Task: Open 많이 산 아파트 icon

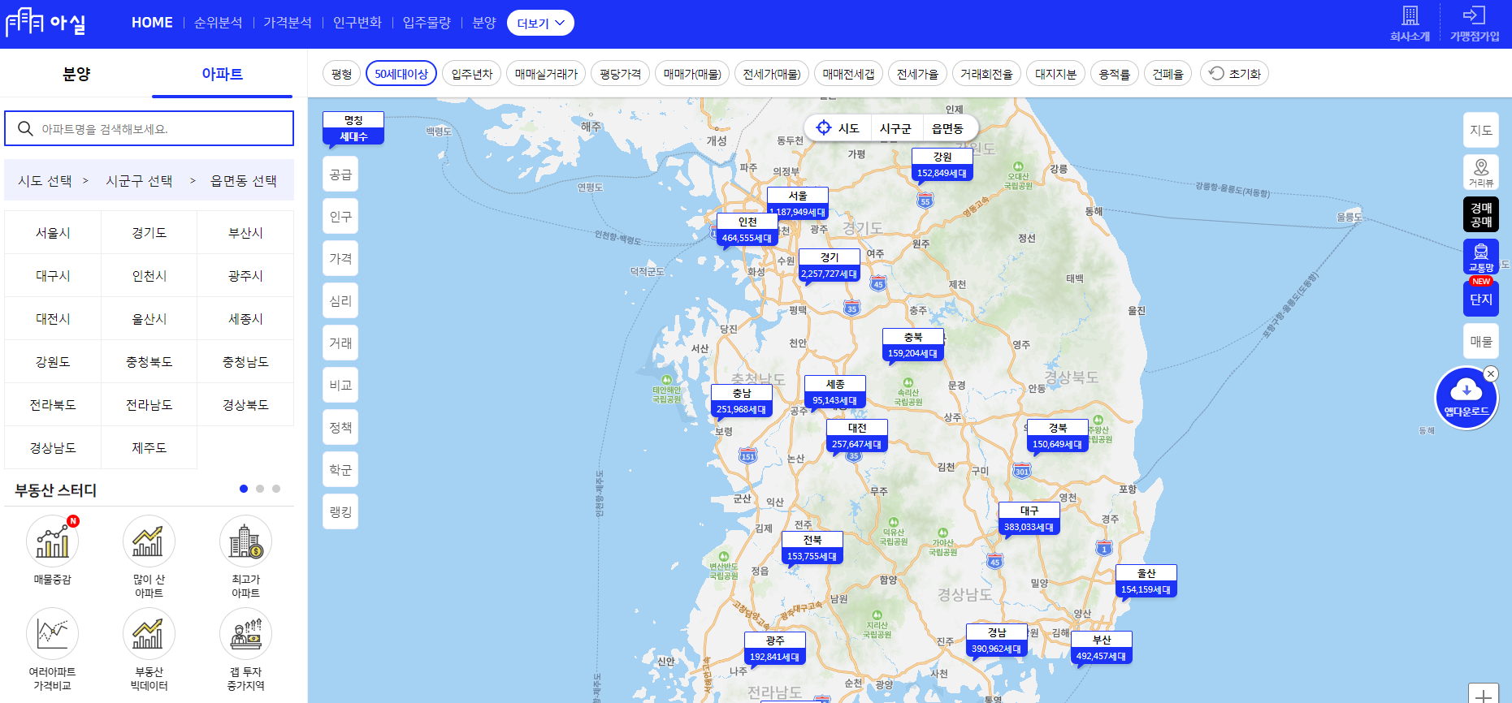Action: point(149,541)
